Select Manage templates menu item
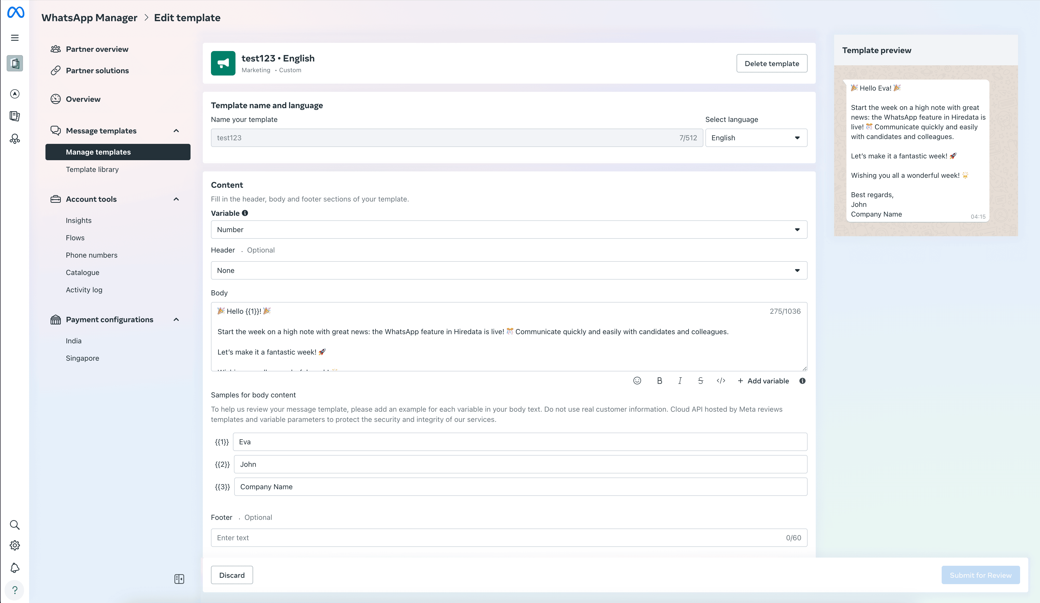 tap(118, 152)
